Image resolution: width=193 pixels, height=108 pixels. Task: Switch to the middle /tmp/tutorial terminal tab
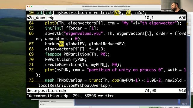(86, 9)
